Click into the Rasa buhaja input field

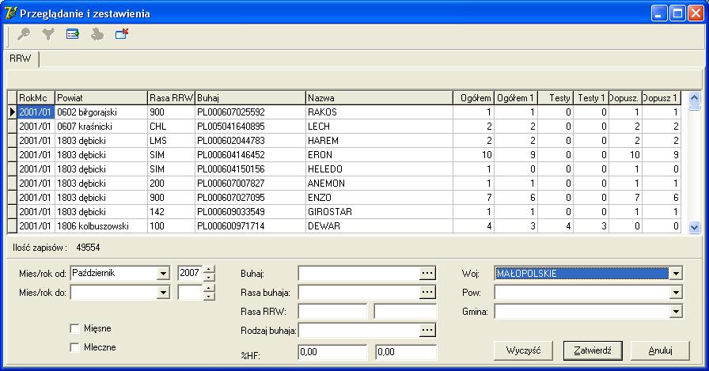click(x=358, y=293)
